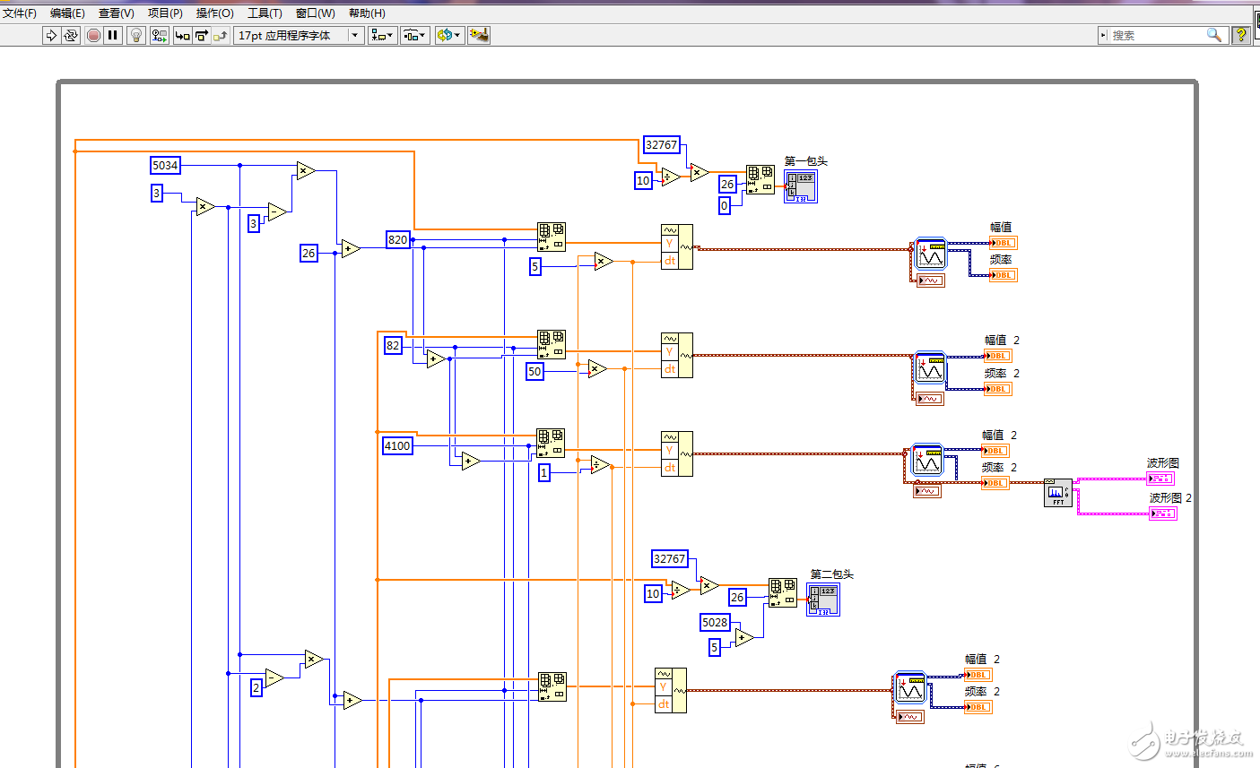Image resolution: width=1260 pixels, height=768 pixels.
Task: Select the Array Subset node beside constant 4100
Action: [552, 443]
